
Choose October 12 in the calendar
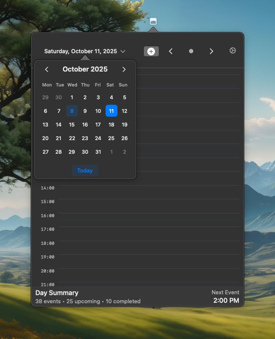pyautogui.click(x=124, y=111)
